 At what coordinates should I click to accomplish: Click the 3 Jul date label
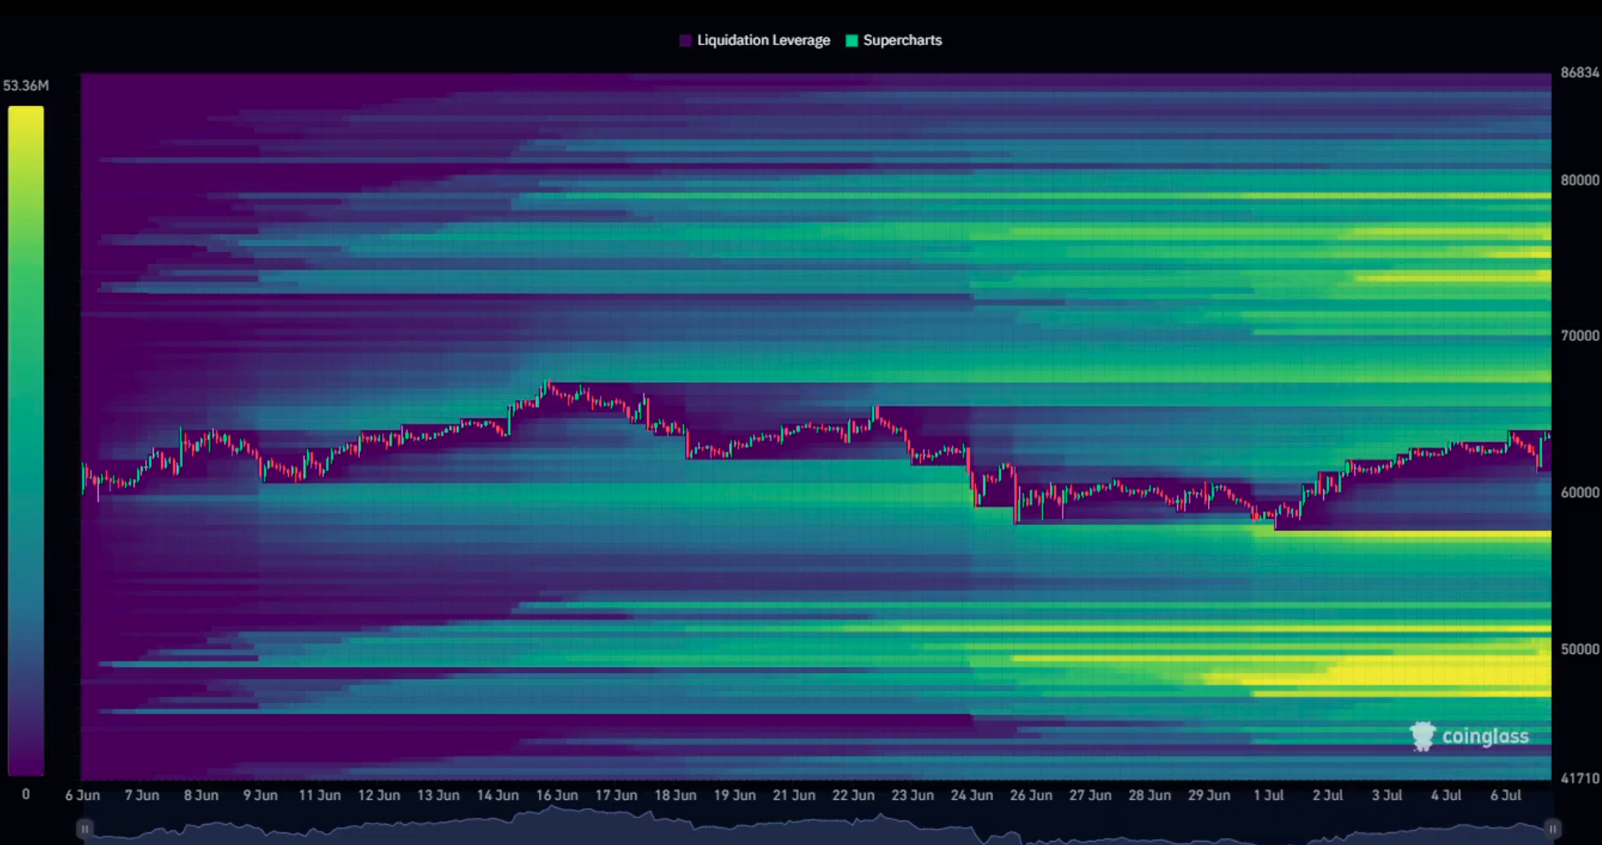tap(1387, 795)
